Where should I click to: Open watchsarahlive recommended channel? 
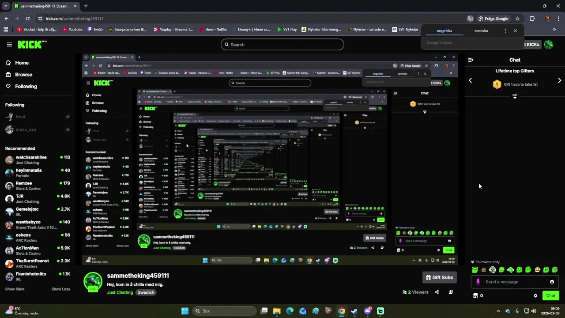point(38,160)
